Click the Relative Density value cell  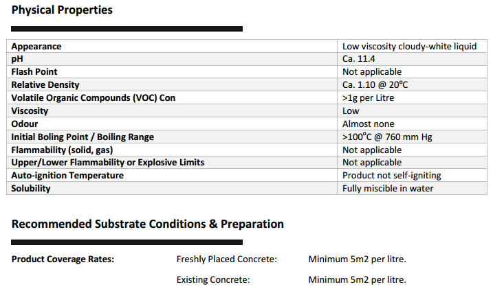coord(412,84)
